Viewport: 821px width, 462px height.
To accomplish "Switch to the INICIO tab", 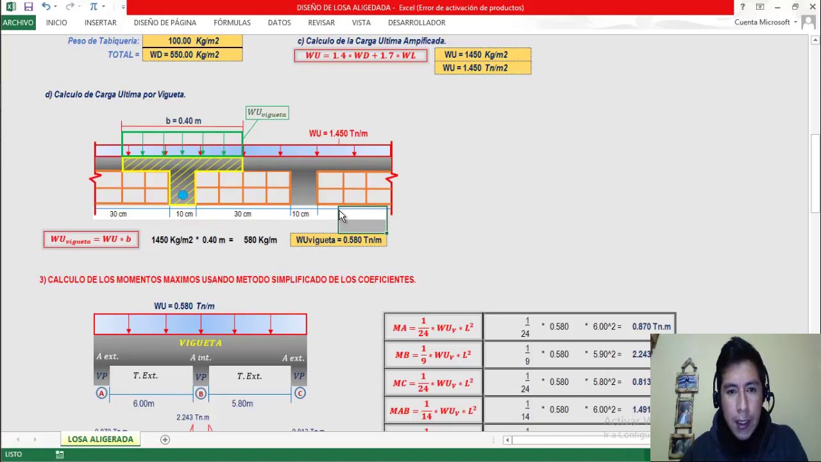I will (56, 22).
